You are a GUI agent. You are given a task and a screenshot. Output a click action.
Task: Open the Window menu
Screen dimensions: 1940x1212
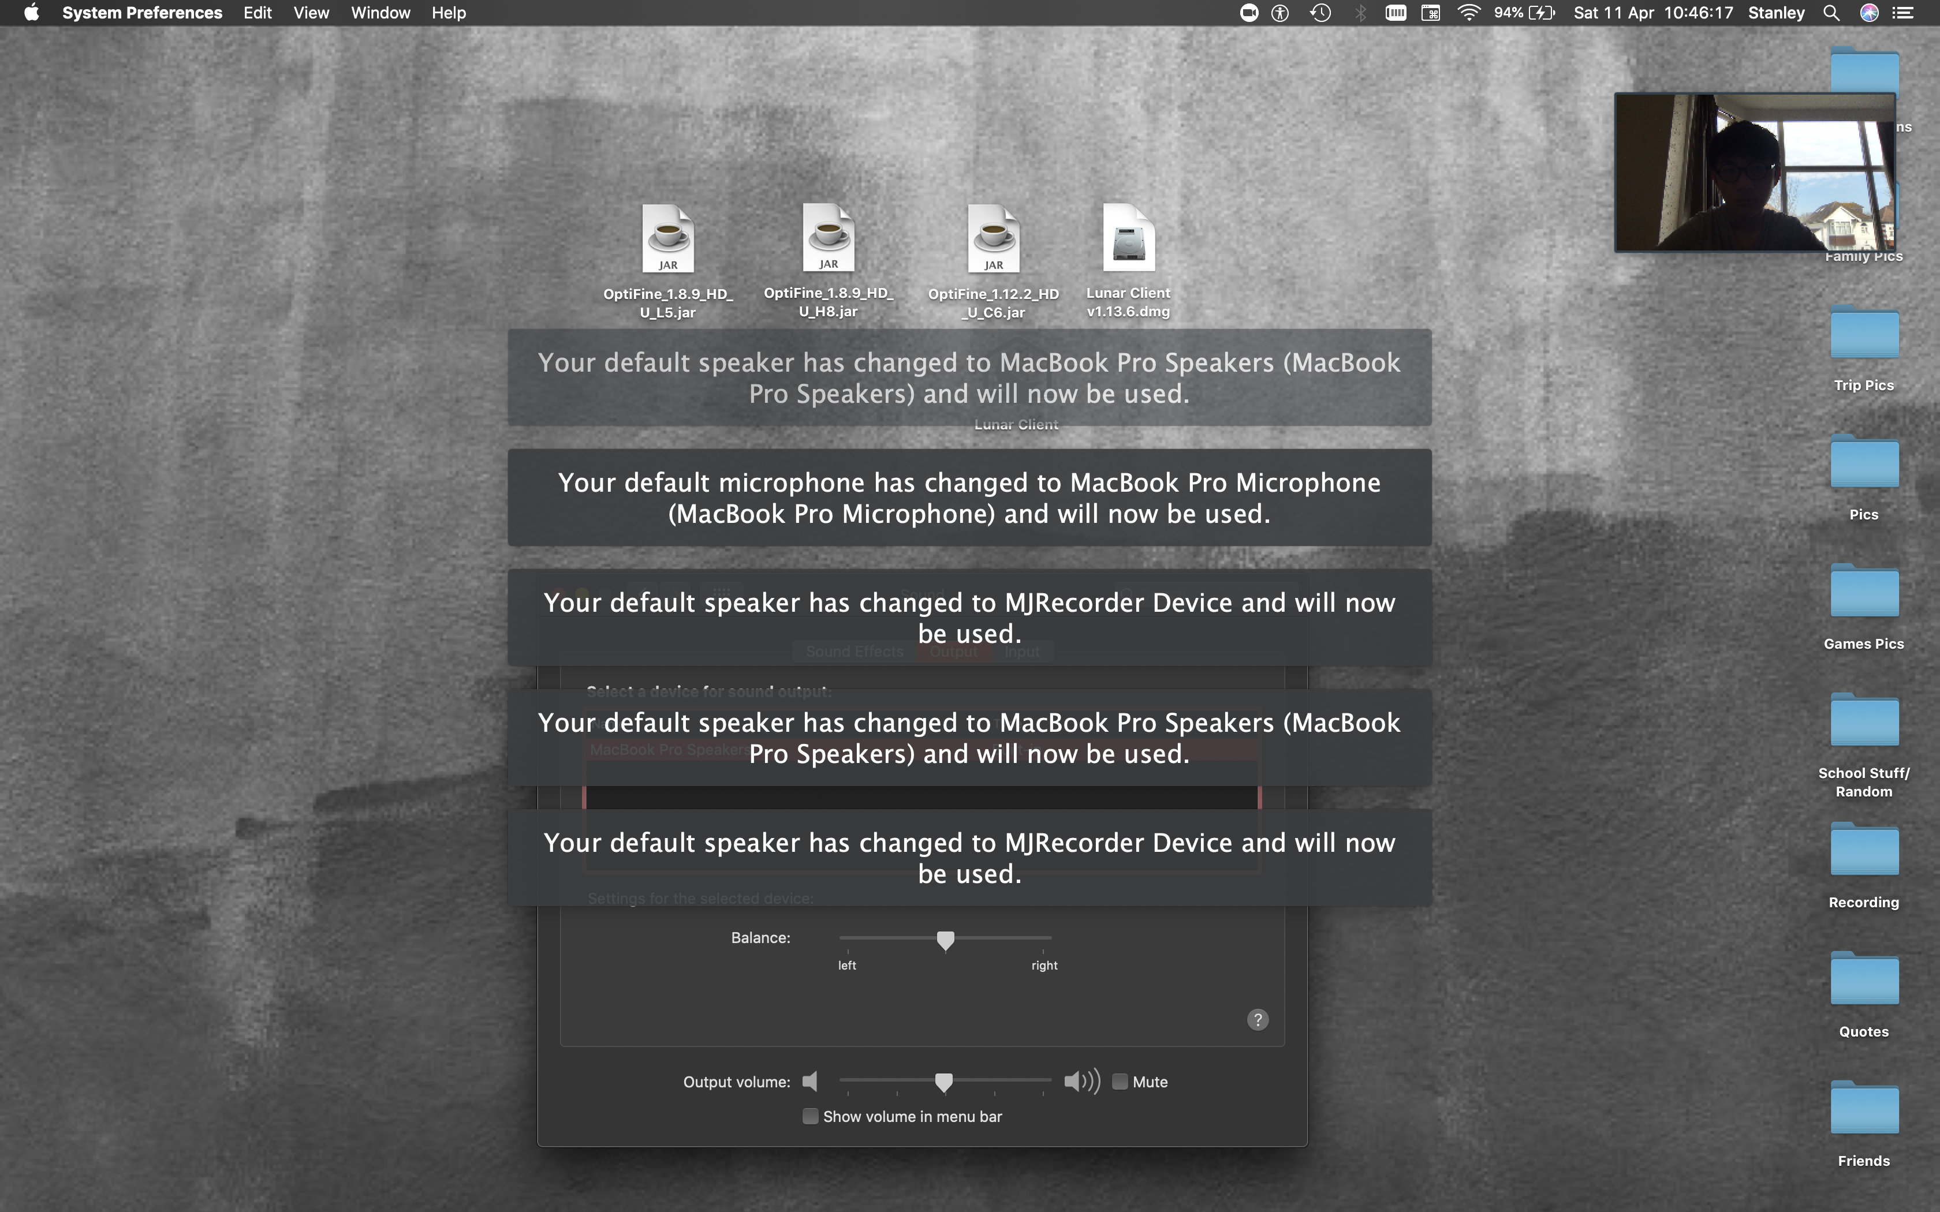click(380, 13)
